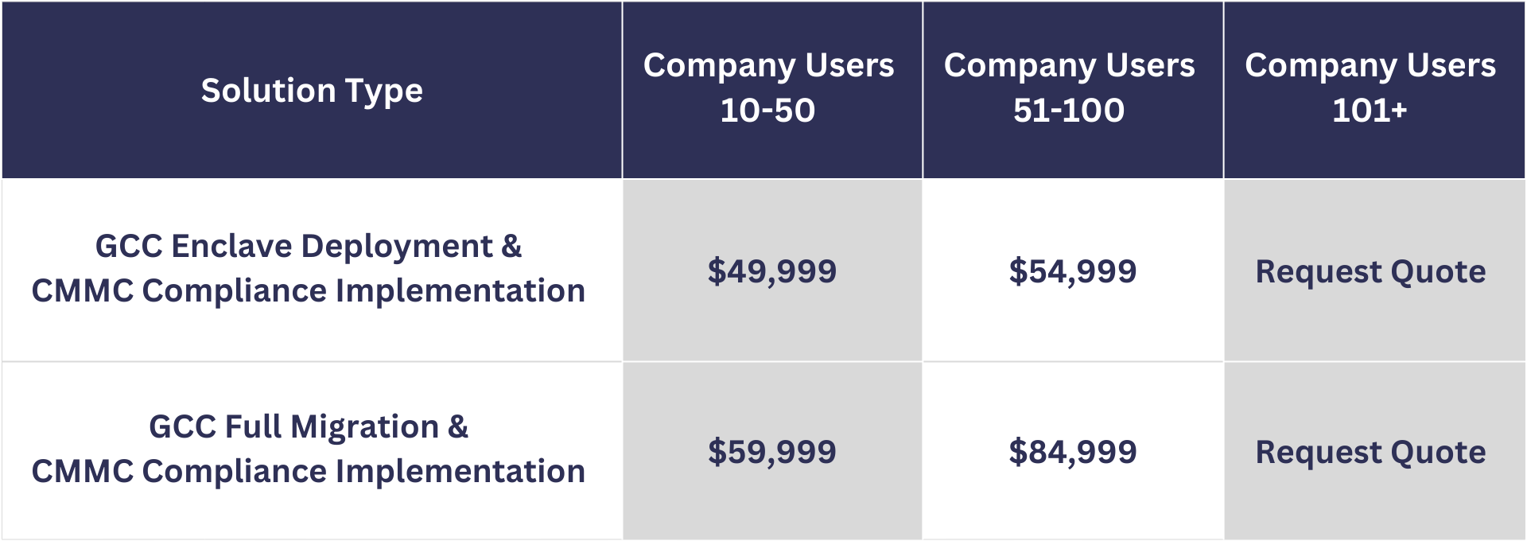Click 'CMMC Compliance Implementation' under GCC Enclave Deployment
The height and width of the screenshot is (541, 1527).
pyautogui.click(x=309, y=291)
